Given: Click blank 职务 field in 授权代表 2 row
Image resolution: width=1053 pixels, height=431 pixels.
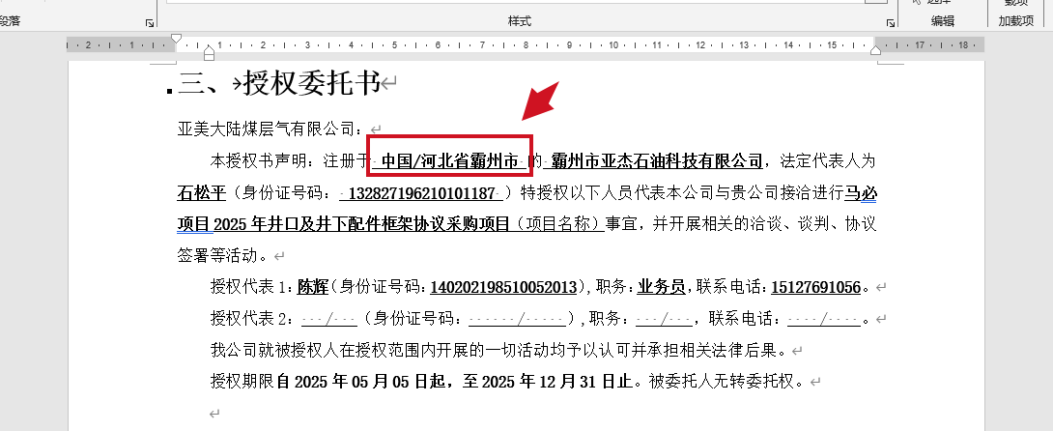Looking at the screenshot, I should coord(664,319).
